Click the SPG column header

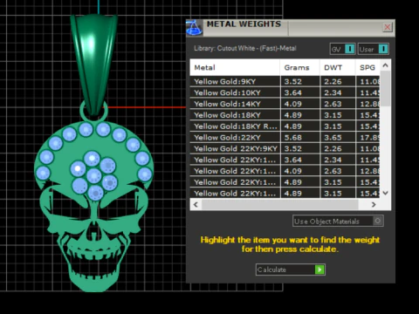coord(367,67)
